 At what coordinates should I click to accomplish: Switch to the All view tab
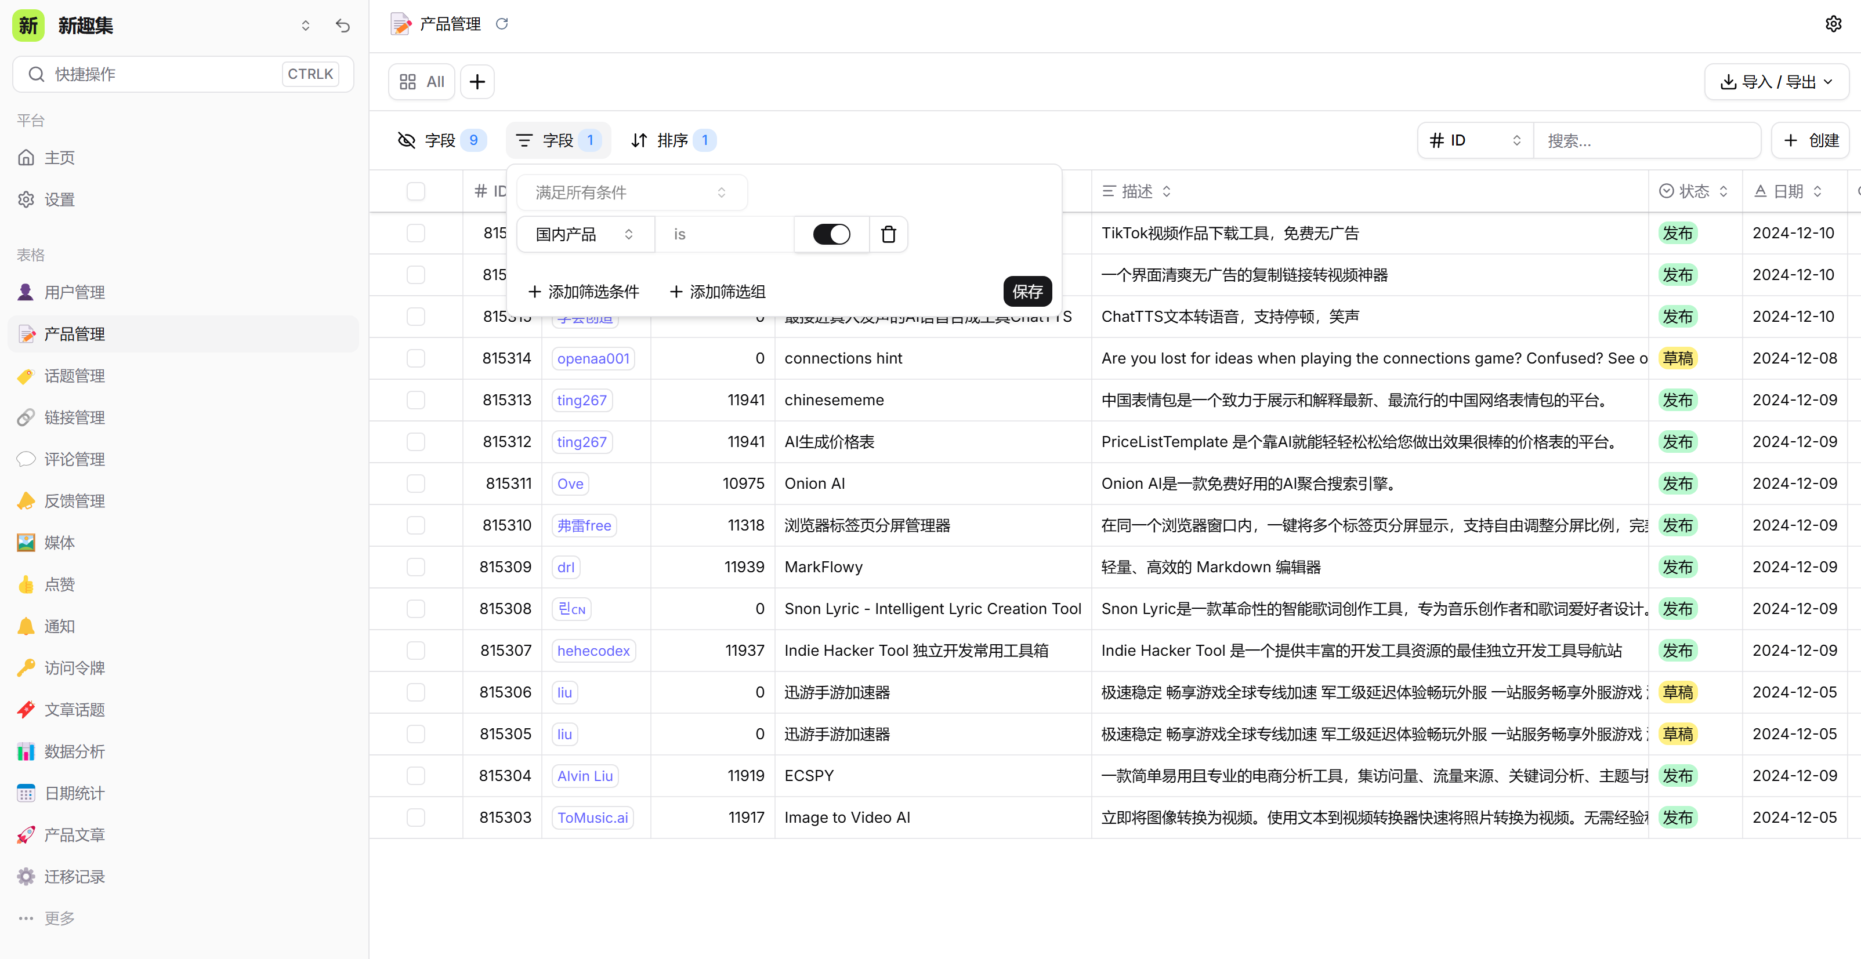point(421,82)
